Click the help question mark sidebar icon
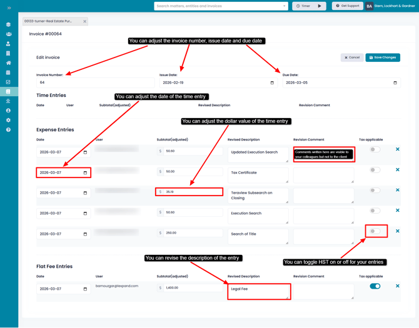 tap(8, 130)
